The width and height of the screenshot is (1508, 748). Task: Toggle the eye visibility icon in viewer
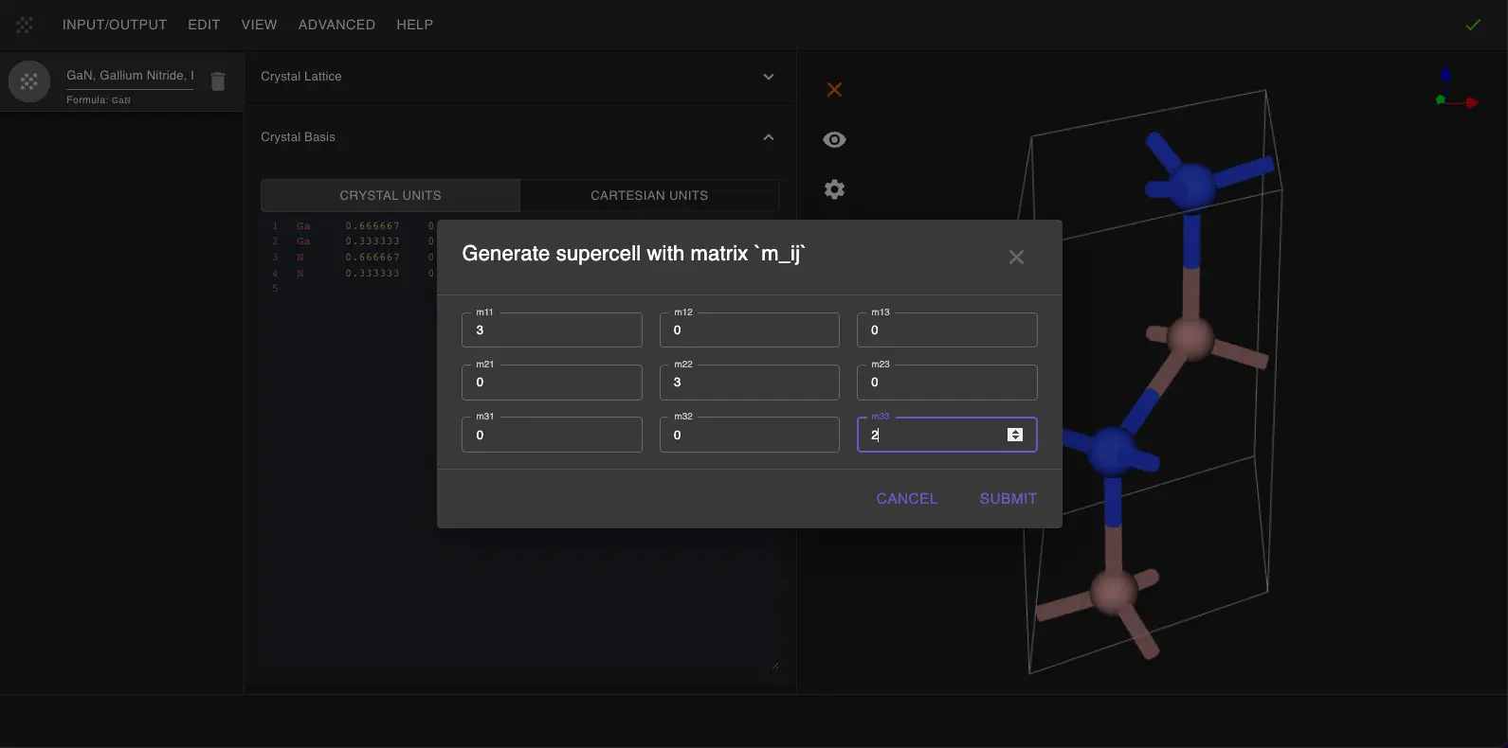(834, 140)
